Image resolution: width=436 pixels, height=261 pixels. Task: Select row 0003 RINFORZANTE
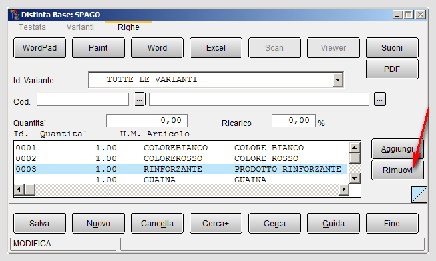(x=181, y=169)
